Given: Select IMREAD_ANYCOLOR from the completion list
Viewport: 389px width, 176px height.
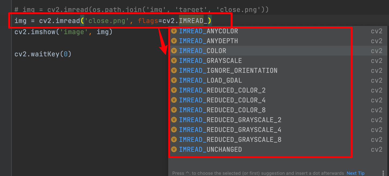Looking at the screenshot, I should tap(208, 31).
